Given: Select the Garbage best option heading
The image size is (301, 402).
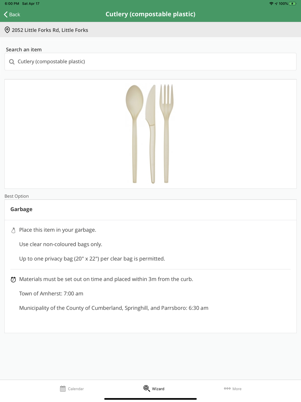Looking at the screenshot, I should [21, 209].
